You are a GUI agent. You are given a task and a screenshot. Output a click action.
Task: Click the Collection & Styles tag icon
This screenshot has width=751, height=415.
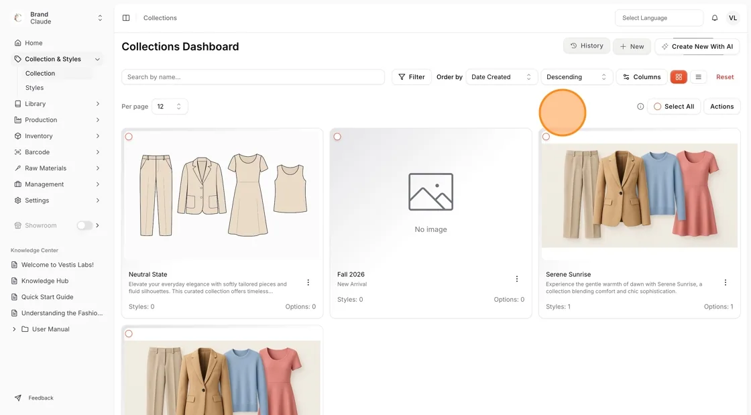point(17,60)
